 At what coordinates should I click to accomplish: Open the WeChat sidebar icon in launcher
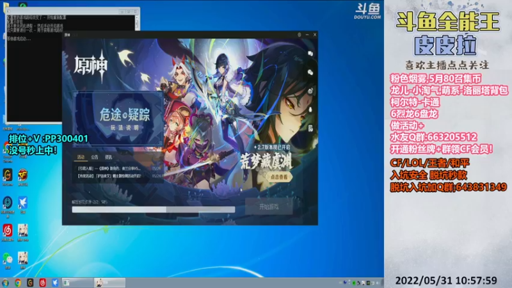pos(310,72)
